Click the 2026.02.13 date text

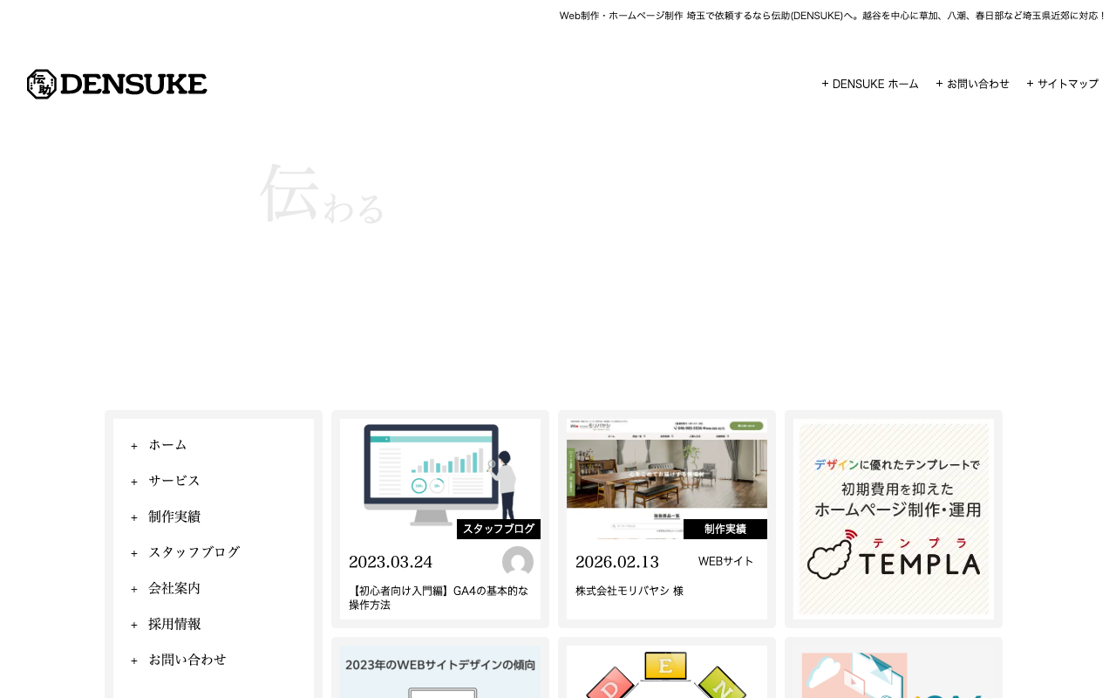tap(617, 562)
